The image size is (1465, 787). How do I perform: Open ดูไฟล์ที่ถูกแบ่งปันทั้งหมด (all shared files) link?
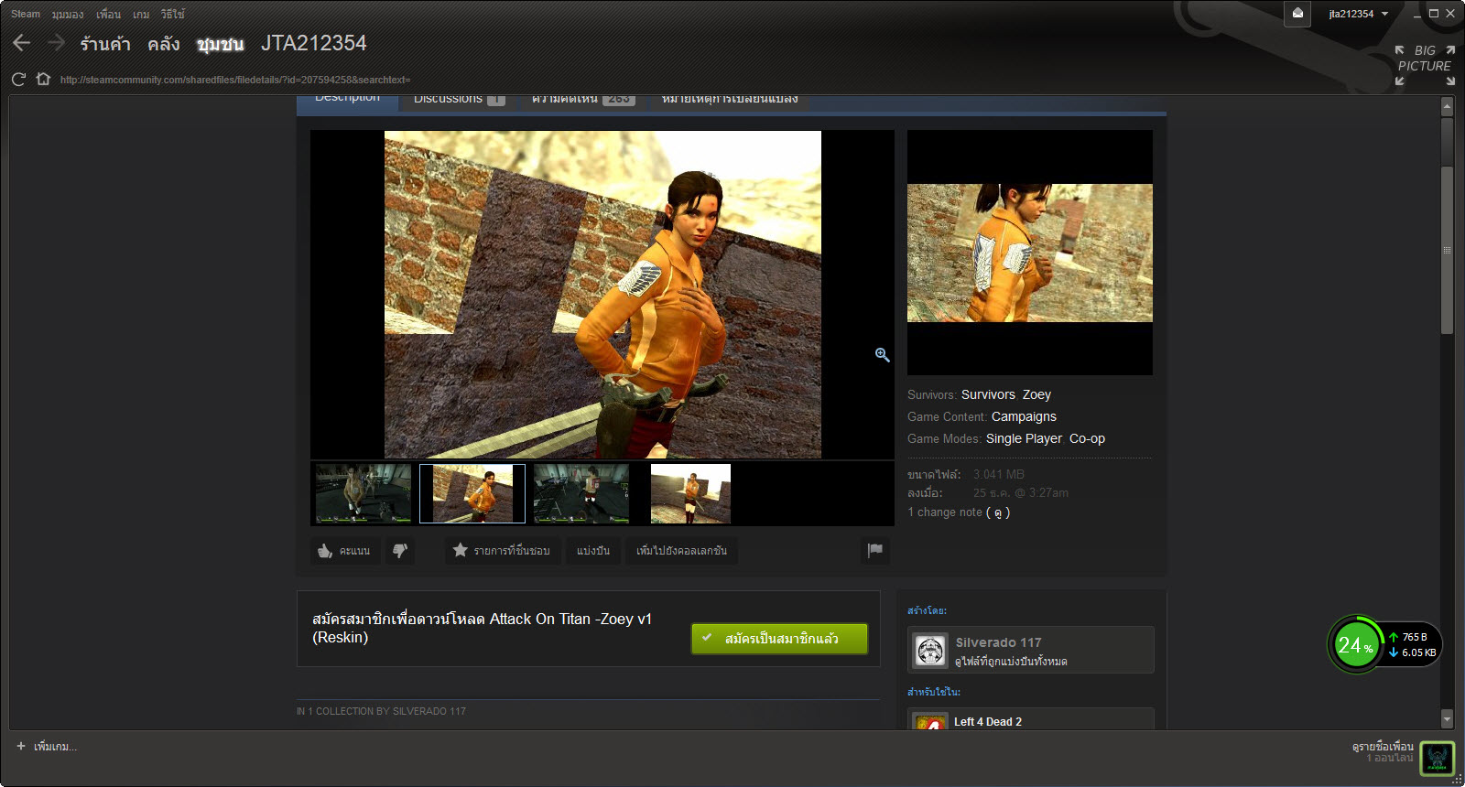point(1011,662)
